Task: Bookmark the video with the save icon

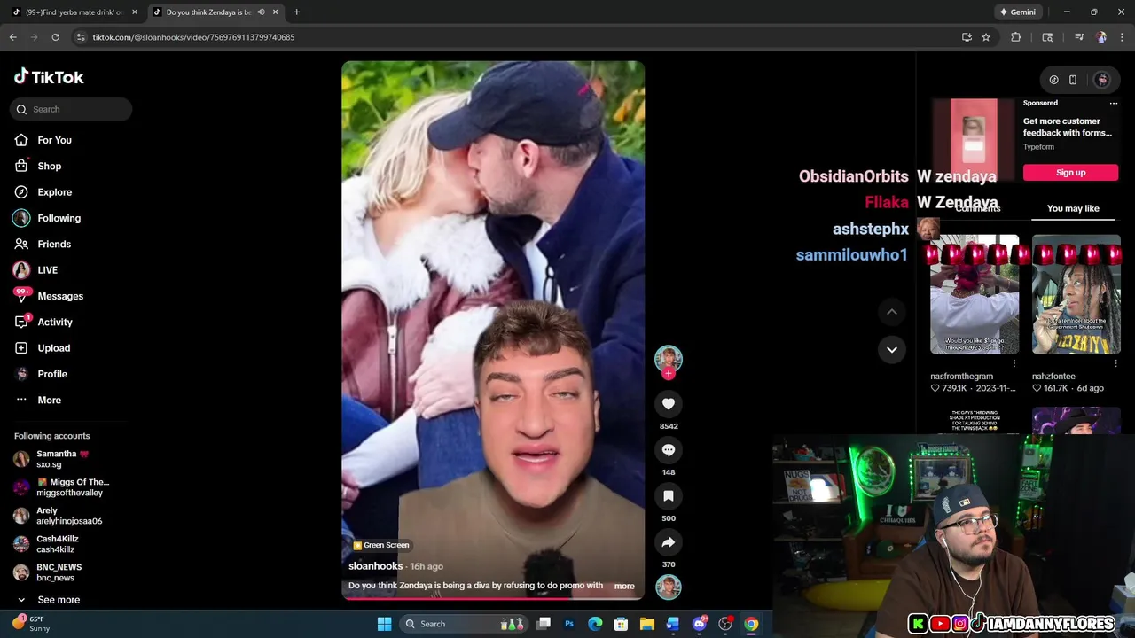Action: [x=669, y=496]
